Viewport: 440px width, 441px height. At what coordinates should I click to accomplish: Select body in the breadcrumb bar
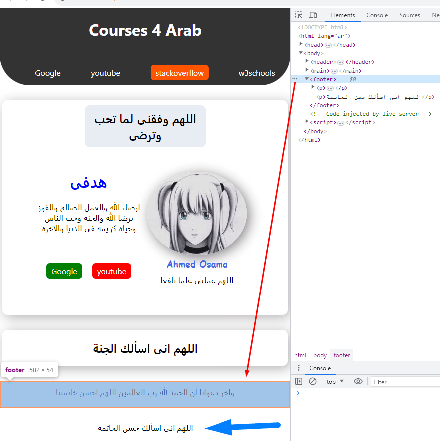click(320, 355)
